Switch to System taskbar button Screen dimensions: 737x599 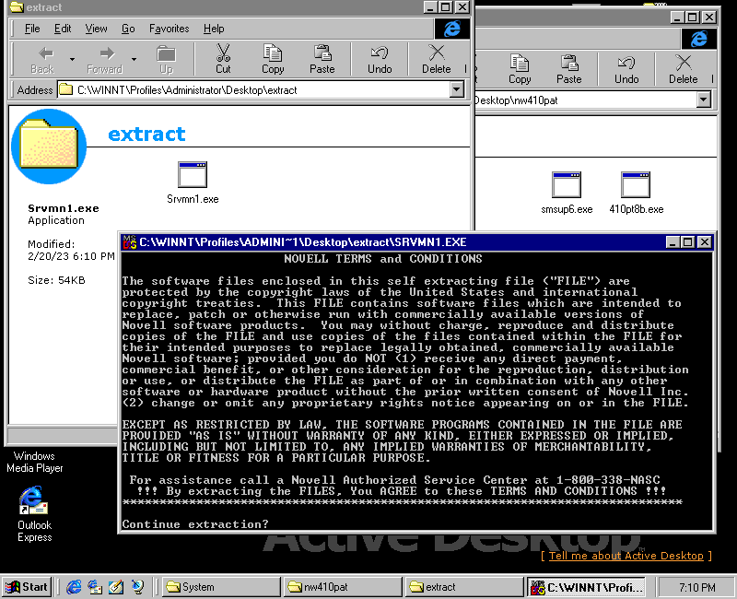[221, 587]
